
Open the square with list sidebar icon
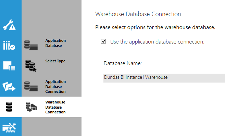[9, 66]
